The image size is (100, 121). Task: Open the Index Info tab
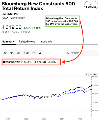pyautogui.click(x=46, y=42)
